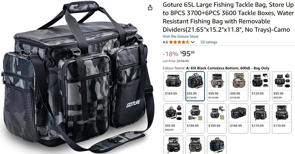Image resolution: width=295 pixels, height=154 pixels.
Task: Choose the $99.99 variant with $116.99 list price
Action: click(x=238, y=86)
